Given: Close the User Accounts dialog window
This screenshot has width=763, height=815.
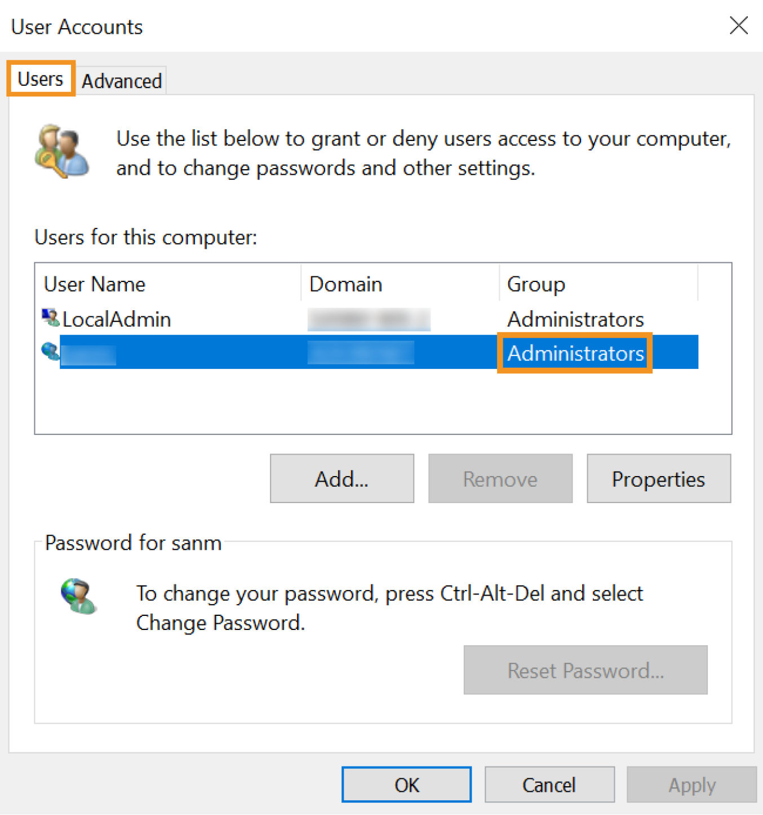Looking at the screenshot, I should [738, 25].
